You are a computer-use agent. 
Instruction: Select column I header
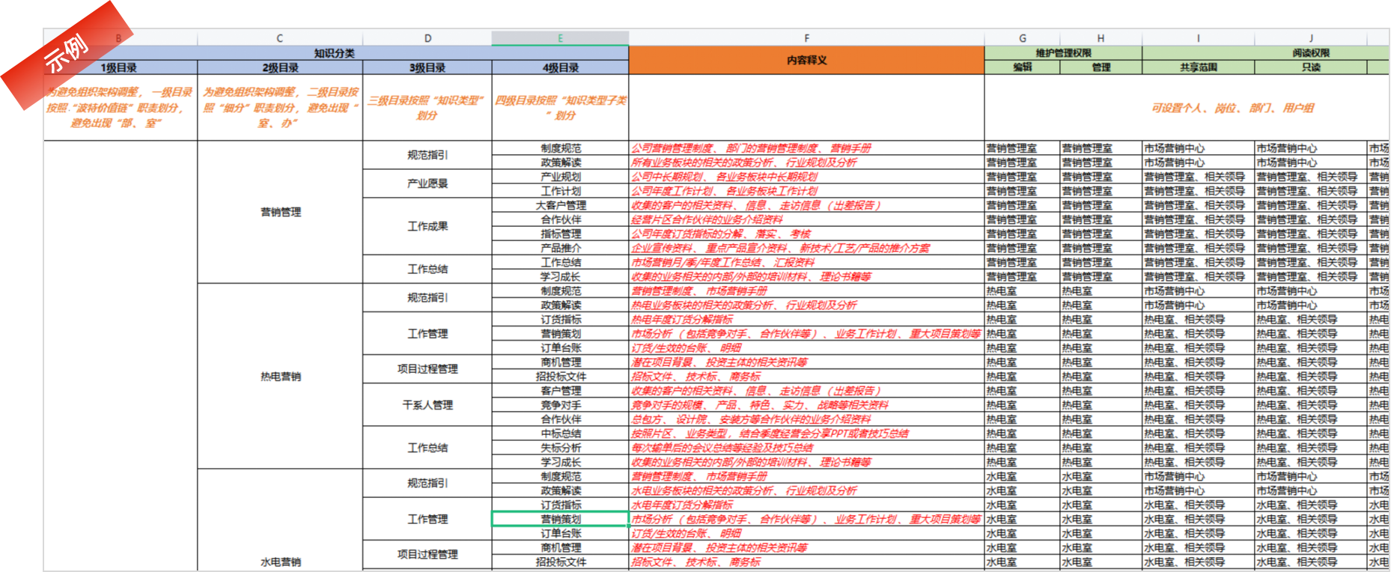(x=1198, y=38)
